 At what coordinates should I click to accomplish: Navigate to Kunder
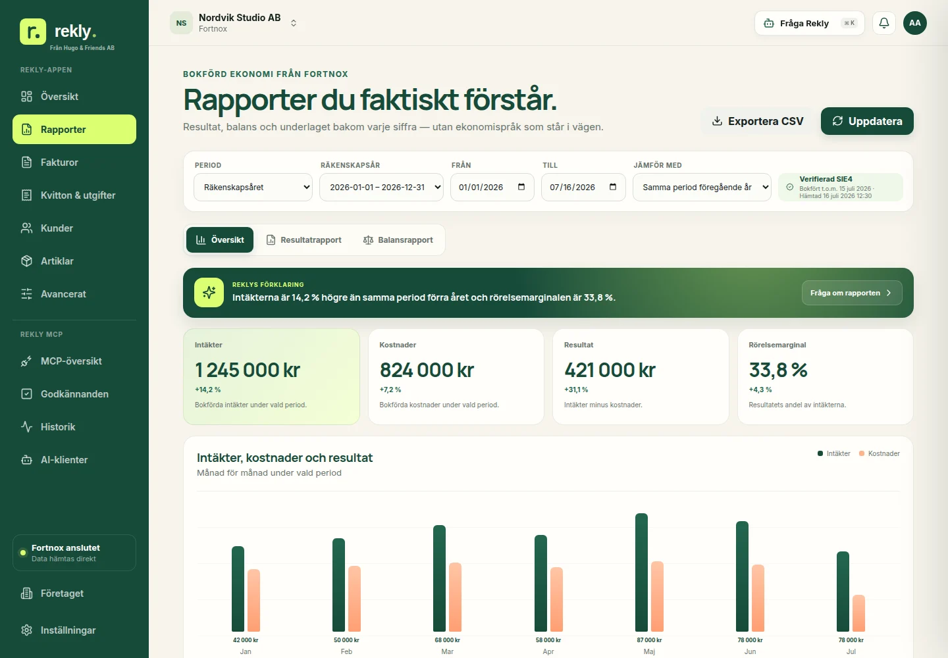click(74, 228)
